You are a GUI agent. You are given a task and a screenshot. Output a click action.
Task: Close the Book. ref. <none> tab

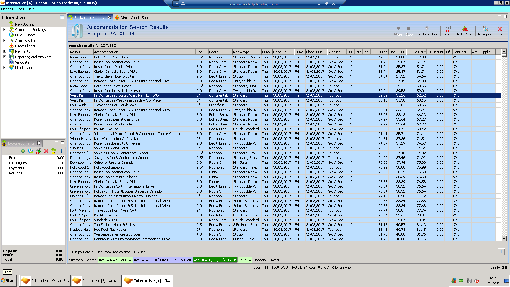[x=109, y=17]
